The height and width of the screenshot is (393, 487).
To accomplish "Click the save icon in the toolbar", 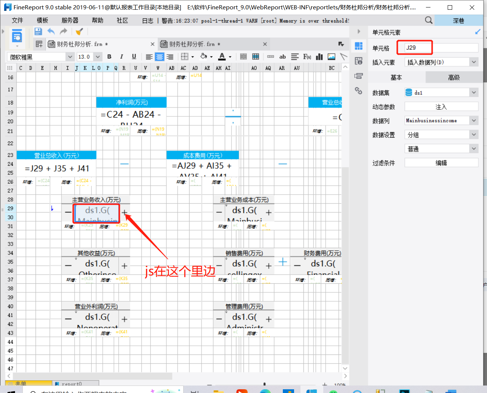I will coord(38,31).
